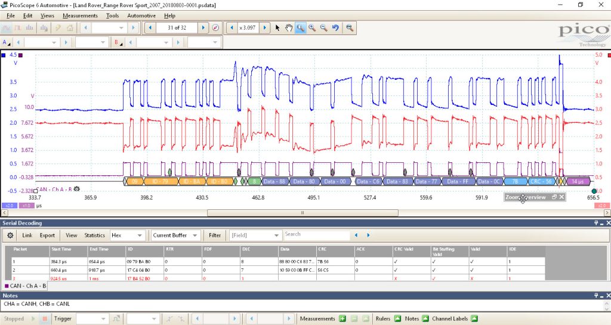Image resolution: width=611 pixels, height=325 pixels.
Task: Open the Hex format dropdown
Action: [x=128, y=236]
